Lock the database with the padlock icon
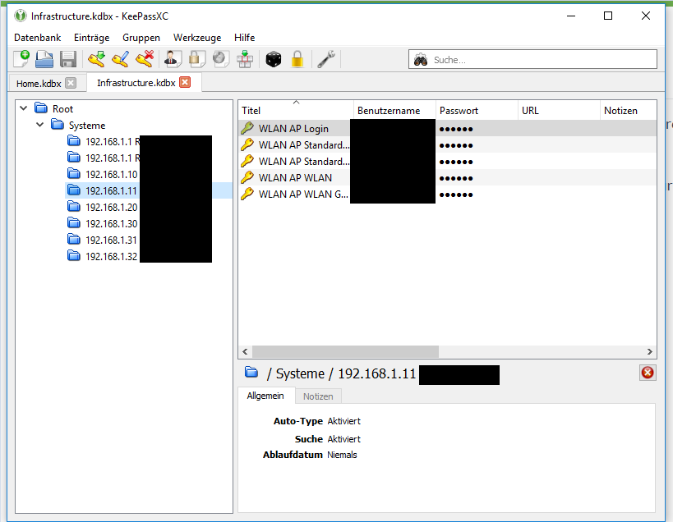The height and width of the screenshot is (522, 673). (297, 58)
